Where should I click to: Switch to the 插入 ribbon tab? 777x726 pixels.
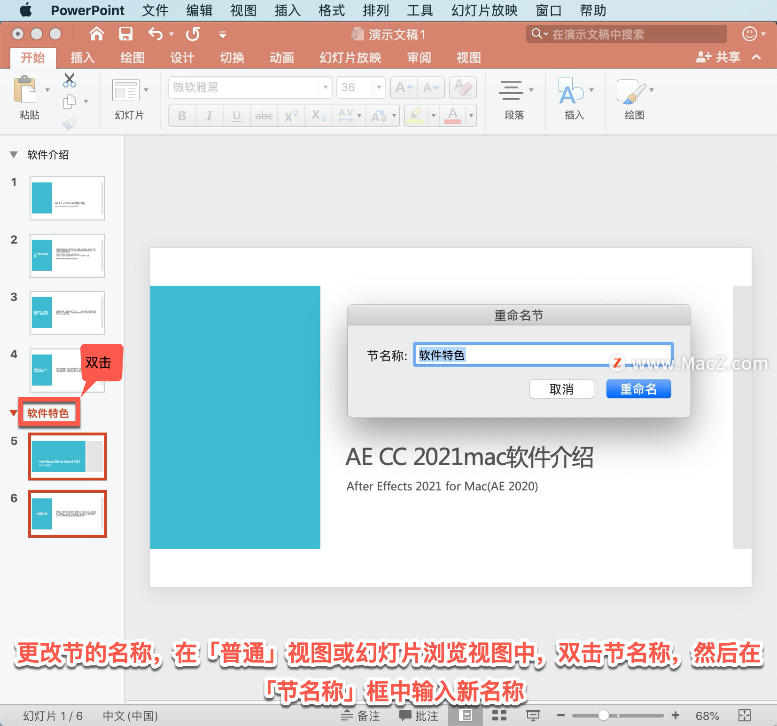click(x=83, y=58)
